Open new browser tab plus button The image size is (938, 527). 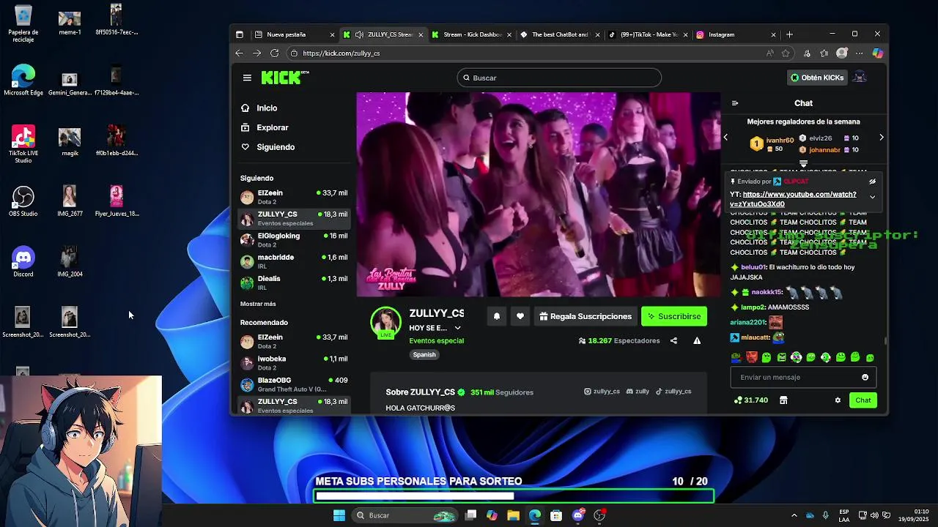tap(789, 34)
